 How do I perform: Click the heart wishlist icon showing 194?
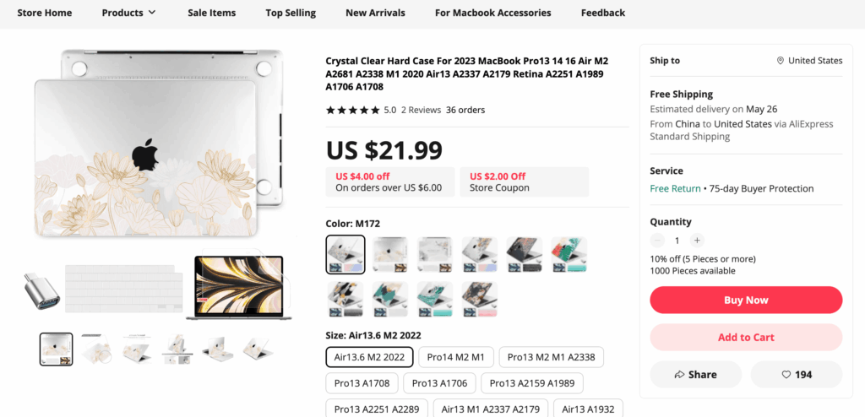click(786, 374)
